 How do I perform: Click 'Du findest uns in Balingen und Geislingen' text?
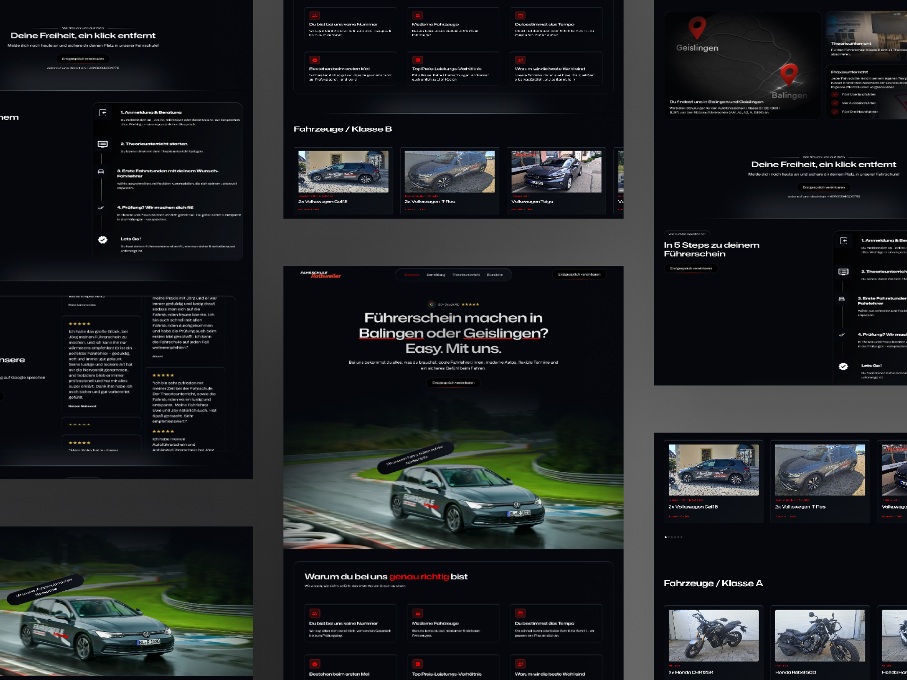(716, 102)
